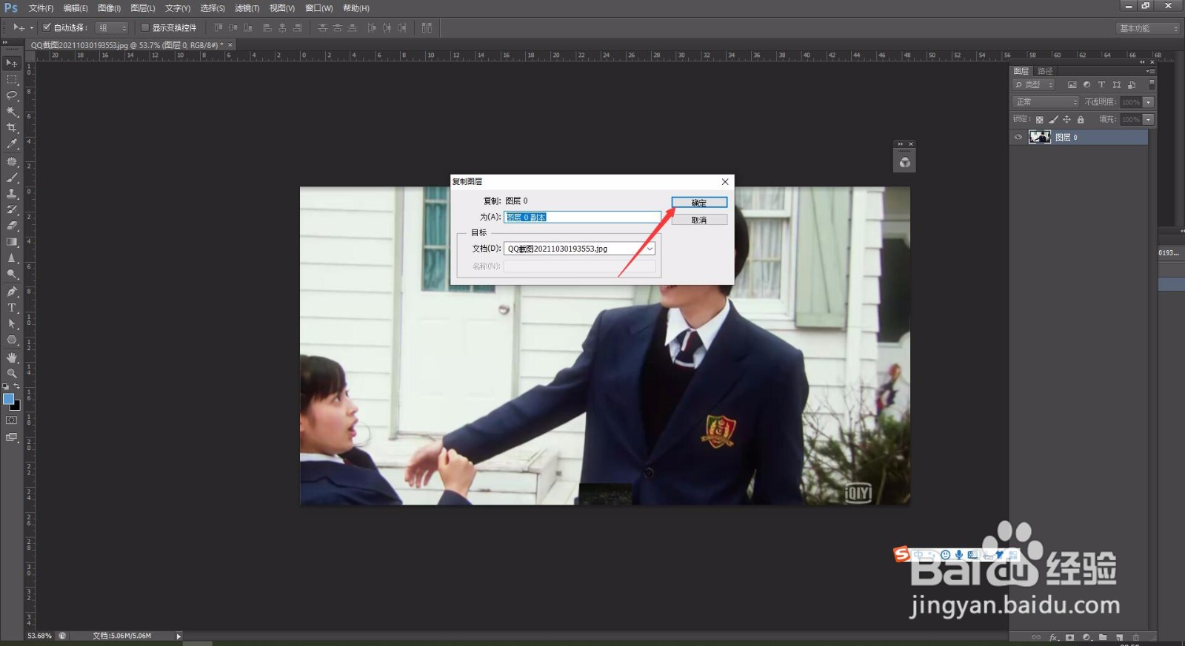Toggle lock position
Screen dimensions: 1185x646
pyautogui.click(x=1066, y=119)
